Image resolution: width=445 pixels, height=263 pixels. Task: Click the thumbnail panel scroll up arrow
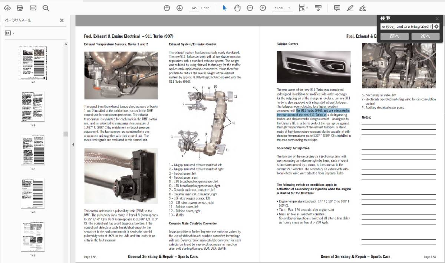pos(66,44)
